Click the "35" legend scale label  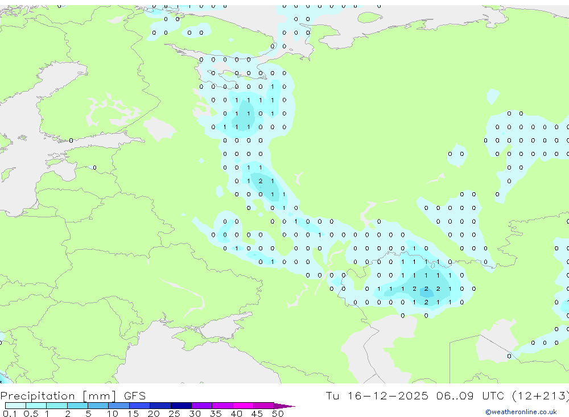pyautogui.click(x=216, y=414)
